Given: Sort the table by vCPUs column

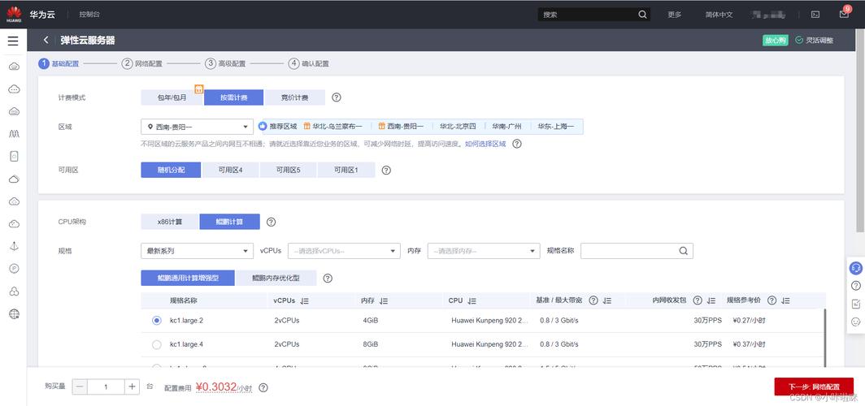Looking at the screenshot, I should (305, 300).
